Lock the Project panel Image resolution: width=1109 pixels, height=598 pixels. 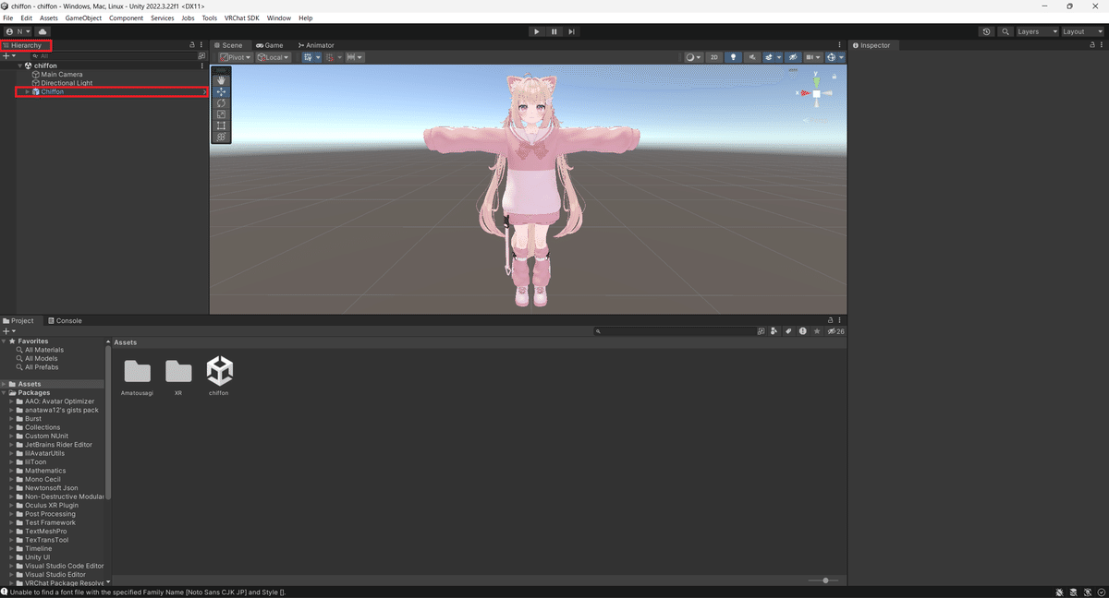click(830, 321)
